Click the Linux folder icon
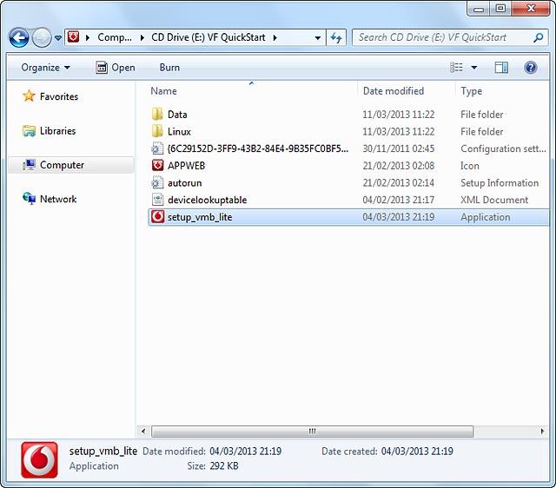Viewport: 556px width, 488px height. point(157,131)
